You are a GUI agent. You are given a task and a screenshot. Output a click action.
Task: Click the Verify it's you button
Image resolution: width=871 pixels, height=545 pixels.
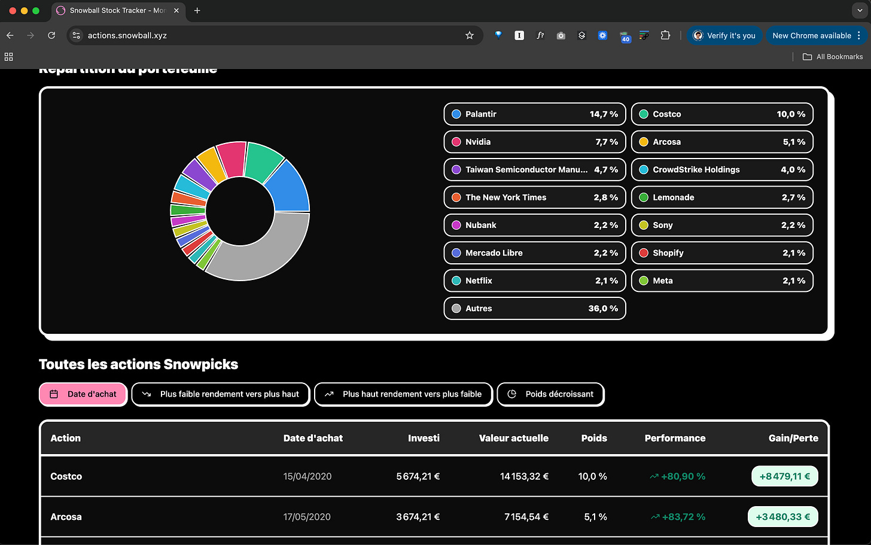pyautogui.click(x=724, y=35)
